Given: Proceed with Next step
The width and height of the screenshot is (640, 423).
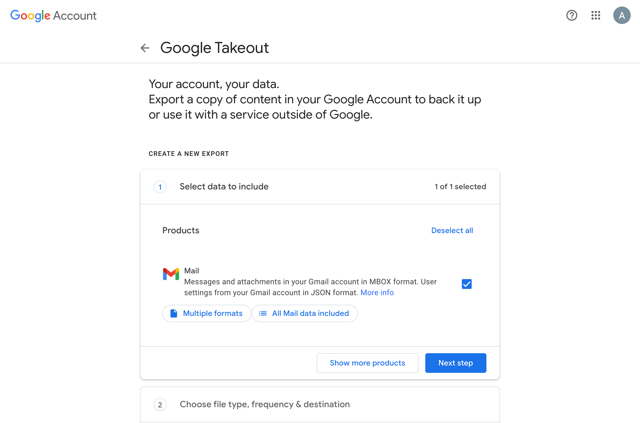Looking at the screenshot, I should (x=456, y=363).
